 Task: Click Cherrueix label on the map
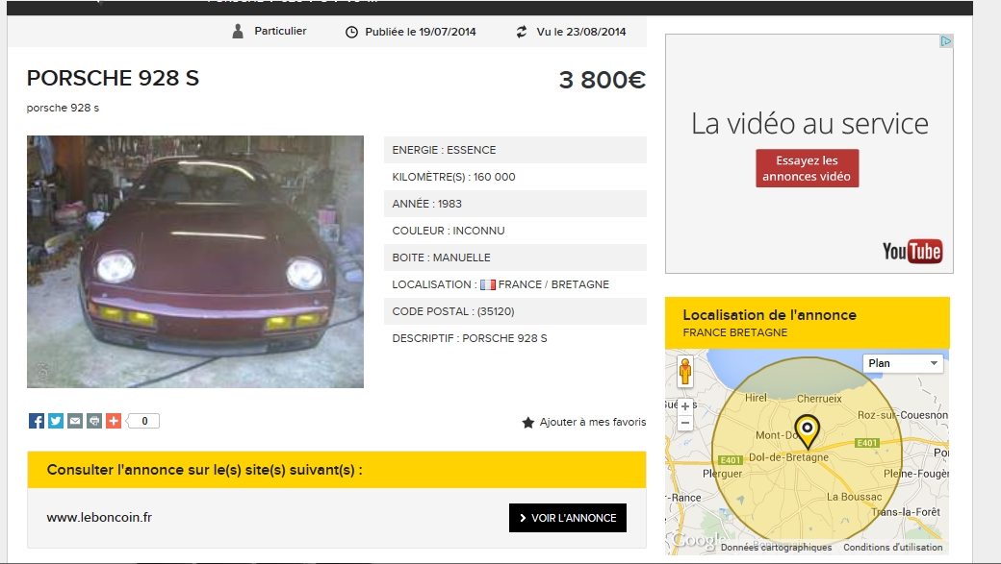[x=819, y=399]
